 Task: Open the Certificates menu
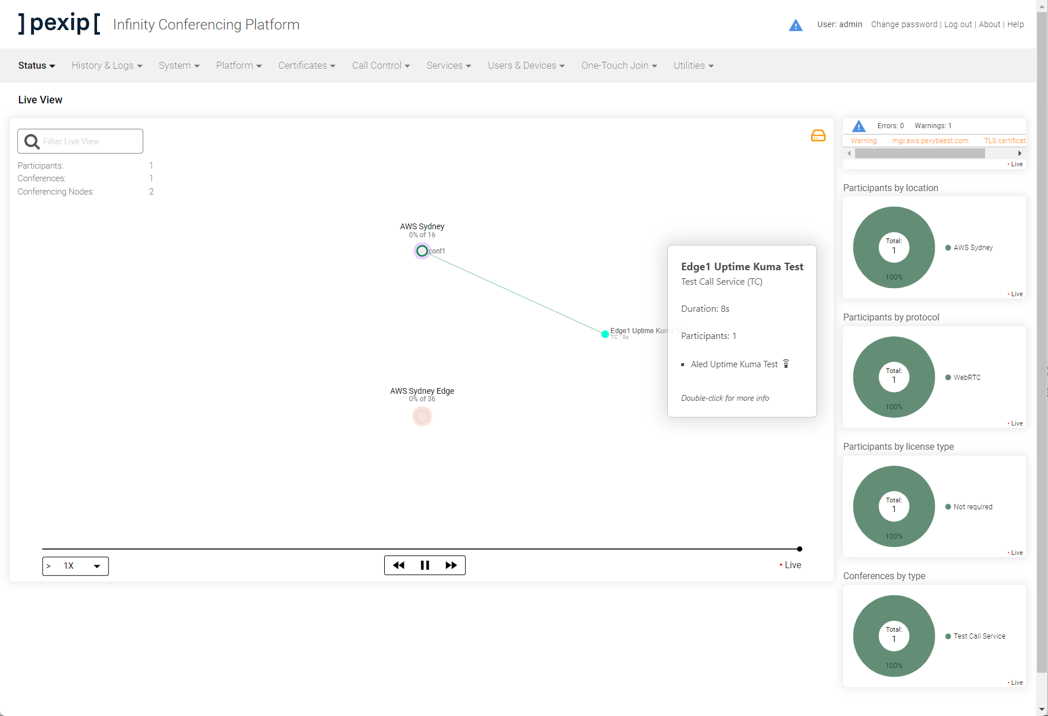[x=307, y=66]
